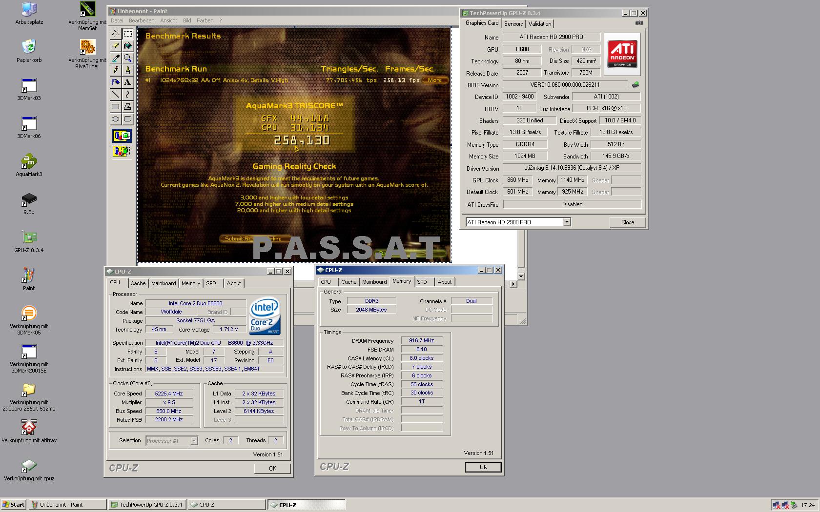Click the ATI Radeon logo in GPU-Z
The image size is (820, 512).
(x=622, y=54)
